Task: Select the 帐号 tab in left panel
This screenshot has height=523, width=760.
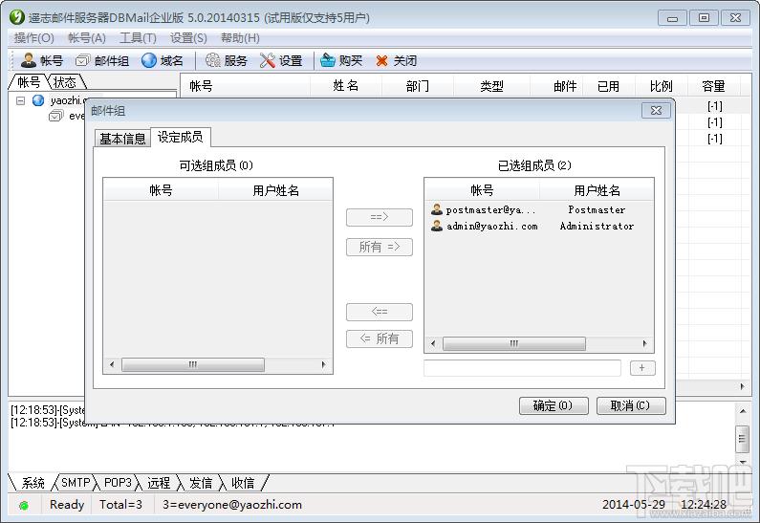Action: pos(29,82)
